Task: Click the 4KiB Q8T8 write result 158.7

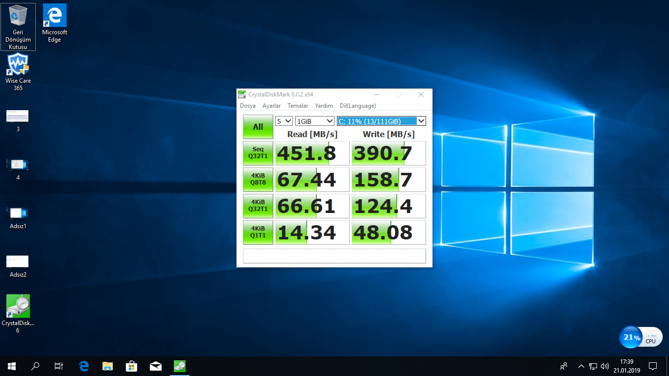Action: 389,180
